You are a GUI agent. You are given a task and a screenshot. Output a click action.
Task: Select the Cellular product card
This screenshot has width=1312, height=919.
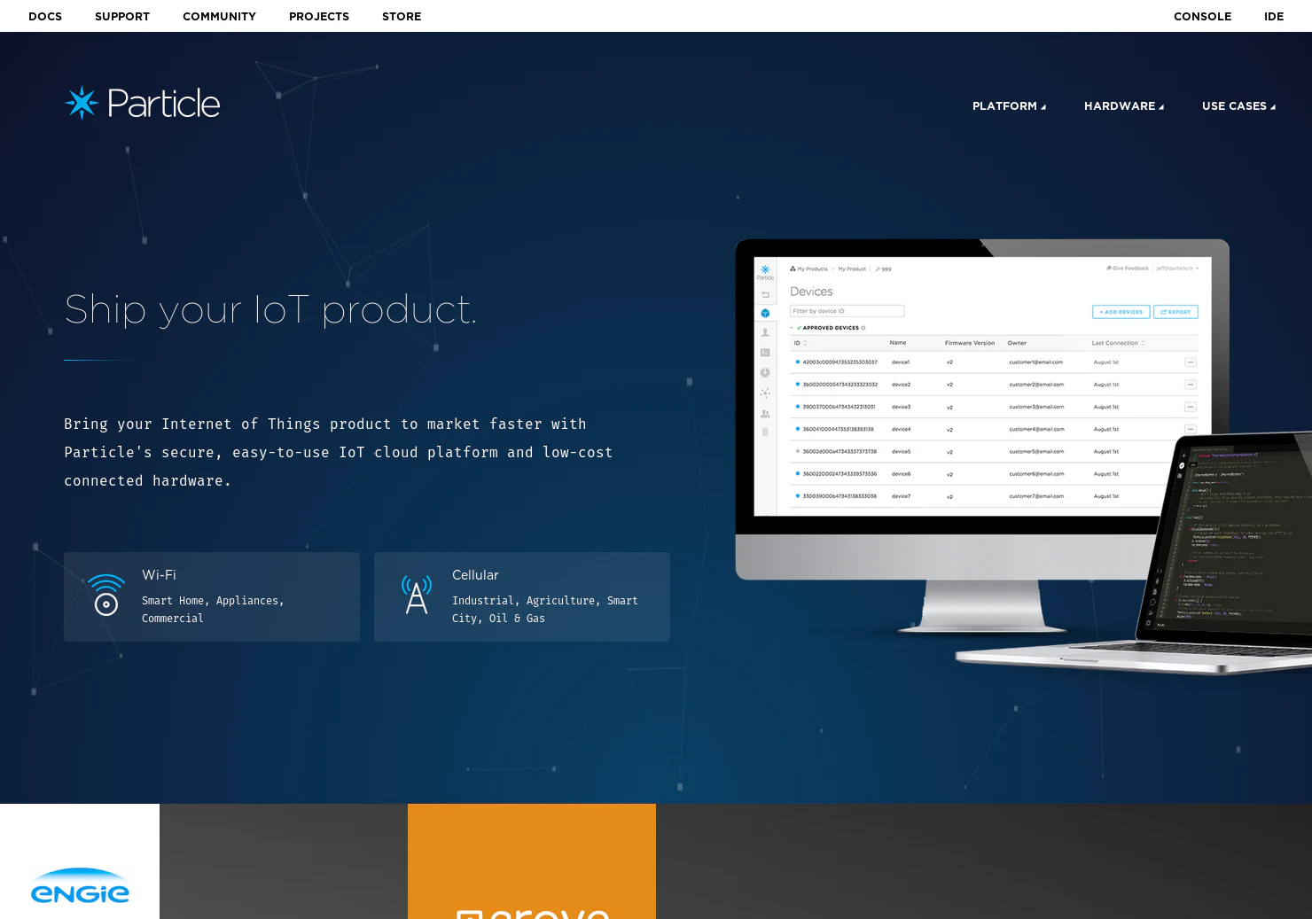(x=522, y=596)
